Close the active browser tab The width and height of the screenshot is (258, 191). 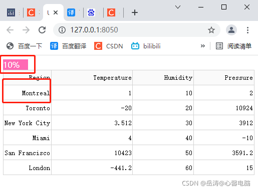[56, 12]
